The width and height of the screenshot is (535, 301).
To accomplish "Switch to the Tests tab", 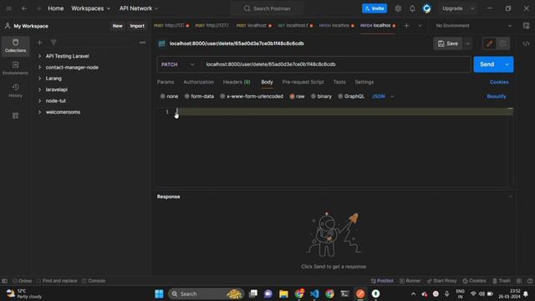I will [339, 82].
